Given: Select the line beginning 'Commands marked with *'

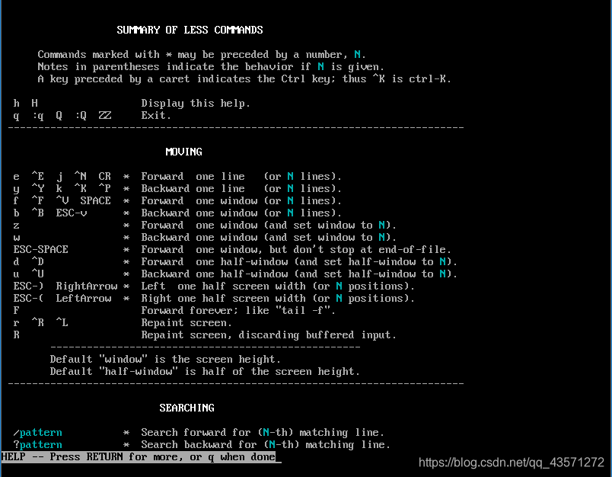Looking at the screenshot, I should coord(202,55).
